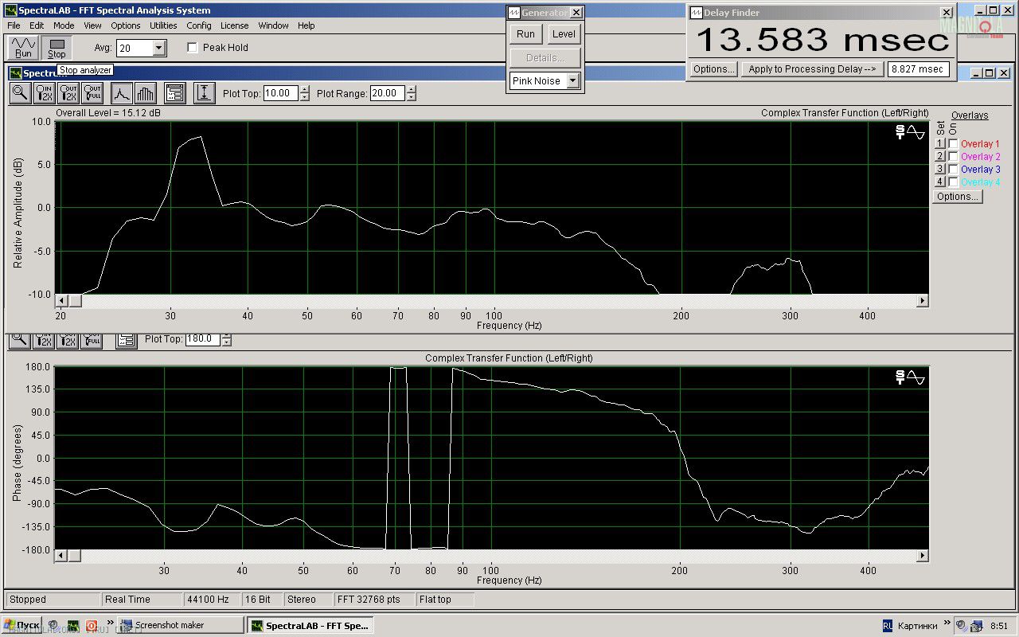The image size is (1019, 637).
Task: Increase Plot Range spinner up arrow
Action: pyautogui.click(x=411, y=89)
